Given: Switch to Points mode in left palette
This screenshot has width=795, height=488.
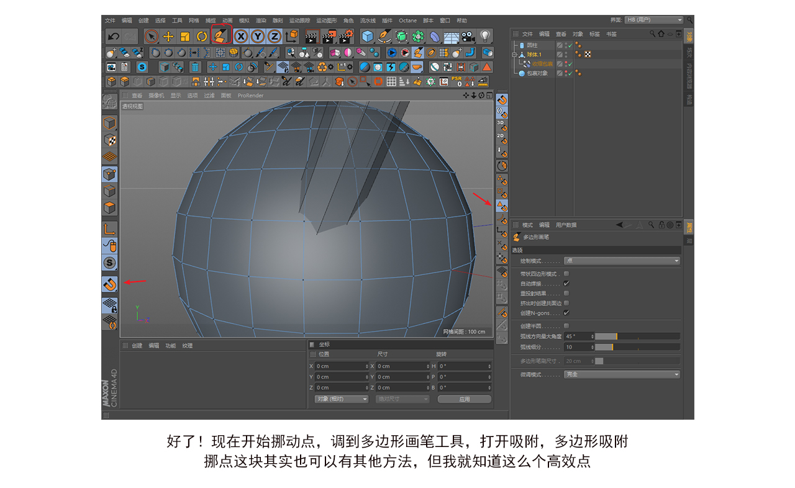Looking at the screenshot, I should (x=109, y=174).
